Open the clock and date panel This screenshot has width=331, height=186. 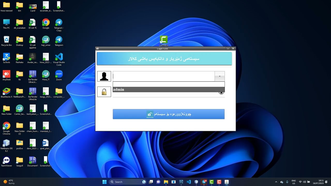point(318,182)
